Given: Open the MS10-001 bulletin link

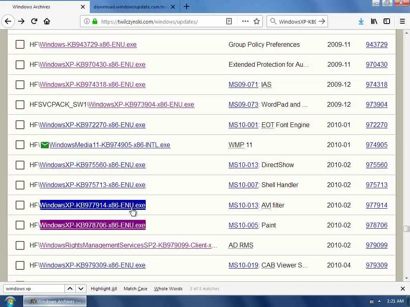Looking at the screenshot, I should pyautogui.click(x=243, y=125).
